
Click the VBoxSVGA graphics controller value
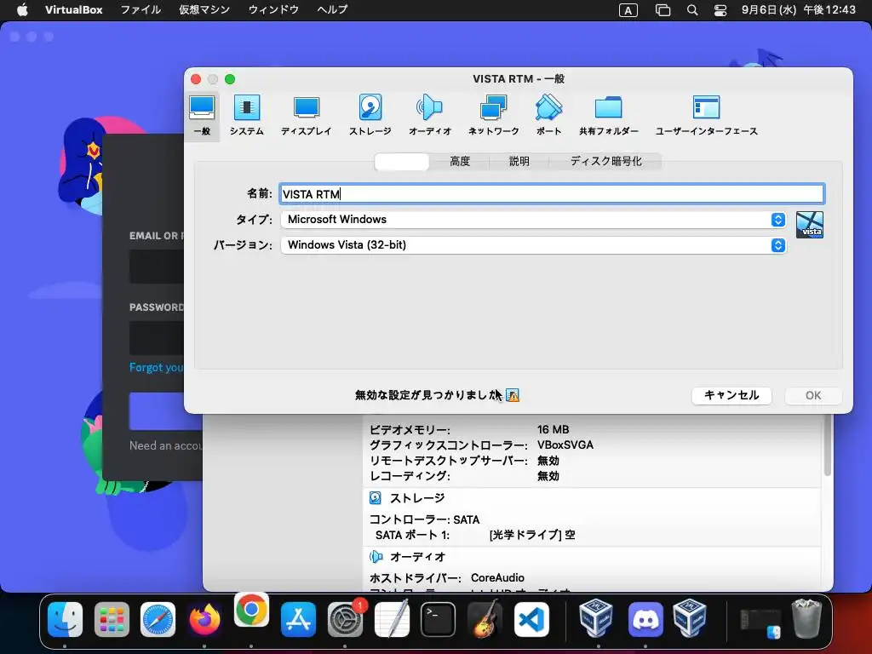point(565,445)
